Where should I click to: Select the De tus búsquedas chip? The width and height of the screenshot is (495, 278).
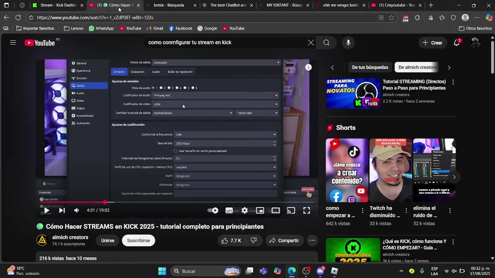point(370,67)
